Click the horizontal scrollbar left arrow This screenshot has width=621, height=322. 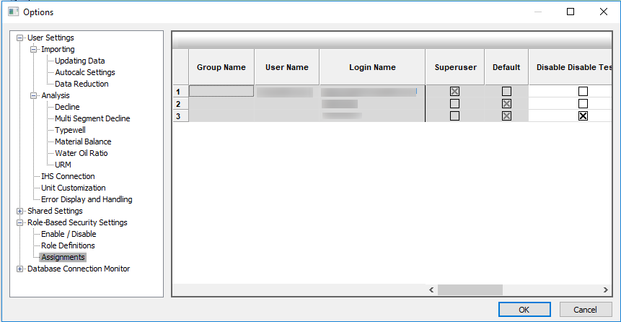point(431,290)
